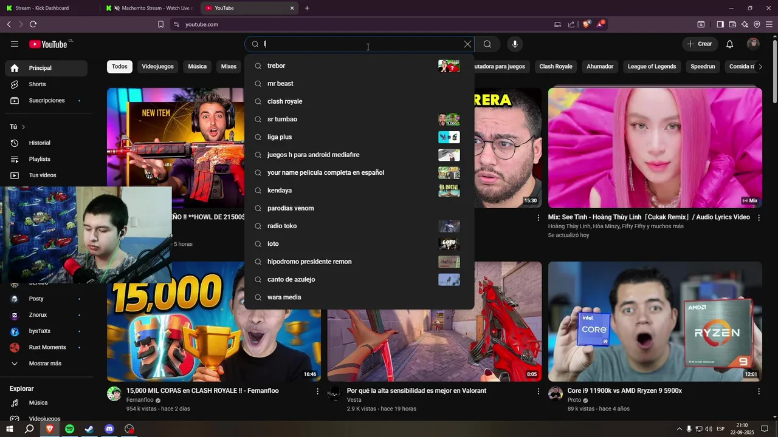Image resolution: width=778 pixels, height=437 pixels.
Task: Start voice search with the microphone
Action: point(515,44)
